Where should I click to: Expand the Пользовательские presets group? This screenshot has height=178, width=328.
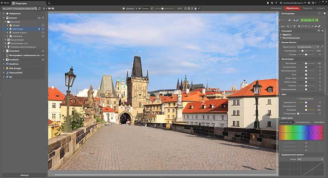pyautogui.click(x=281, y=38)
